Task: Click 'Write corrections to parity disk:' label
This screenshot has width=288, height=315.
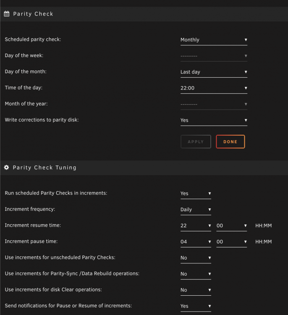Action: 42,120
